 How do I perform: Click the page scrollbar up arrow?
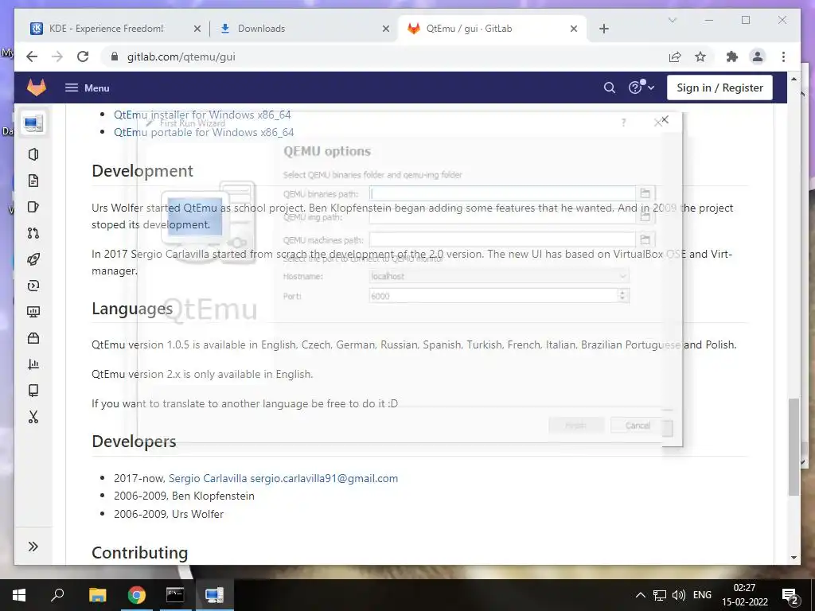pos(794,79)
